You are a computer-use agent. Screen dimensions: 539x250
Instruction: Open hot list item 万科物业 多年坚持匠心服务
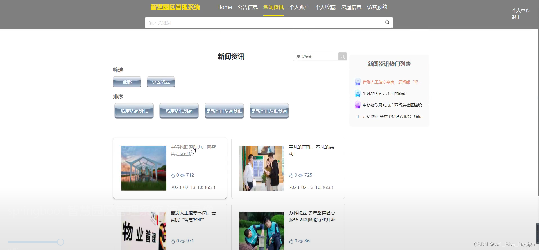tap(393, 116)
